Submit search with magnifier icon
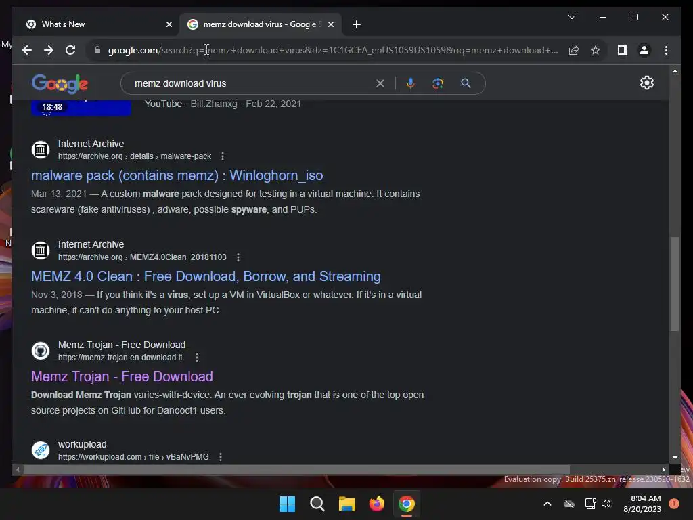 coord(466,83)
